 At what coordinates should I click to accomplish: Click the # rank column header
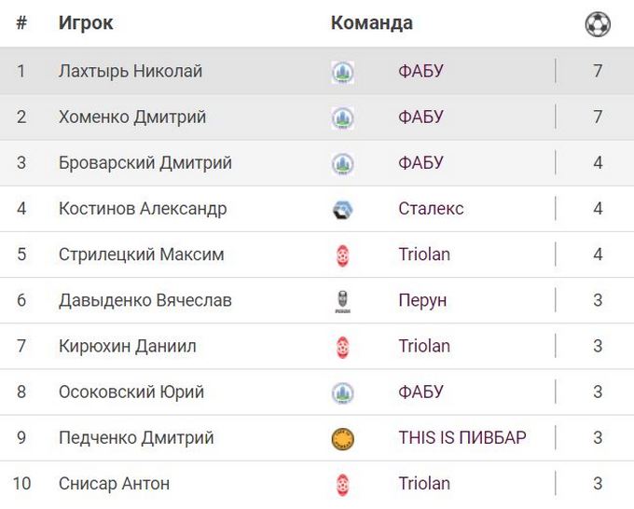click(21, 23)
